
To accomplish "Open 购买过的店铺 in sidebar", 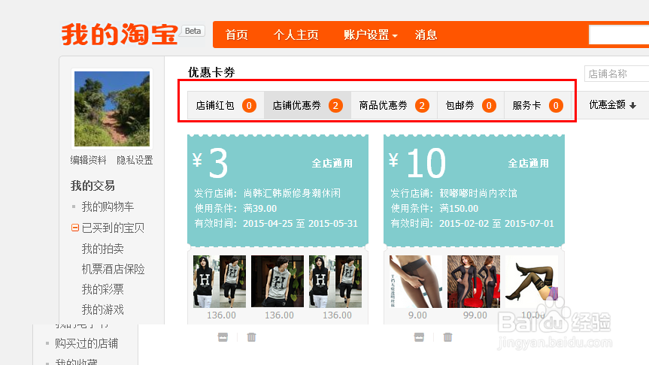I will click(x=86, y=343).
